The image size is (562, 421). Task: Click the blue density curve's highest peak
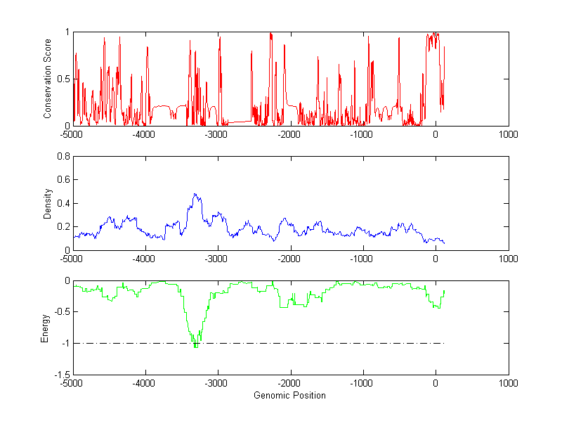(195, 195)
